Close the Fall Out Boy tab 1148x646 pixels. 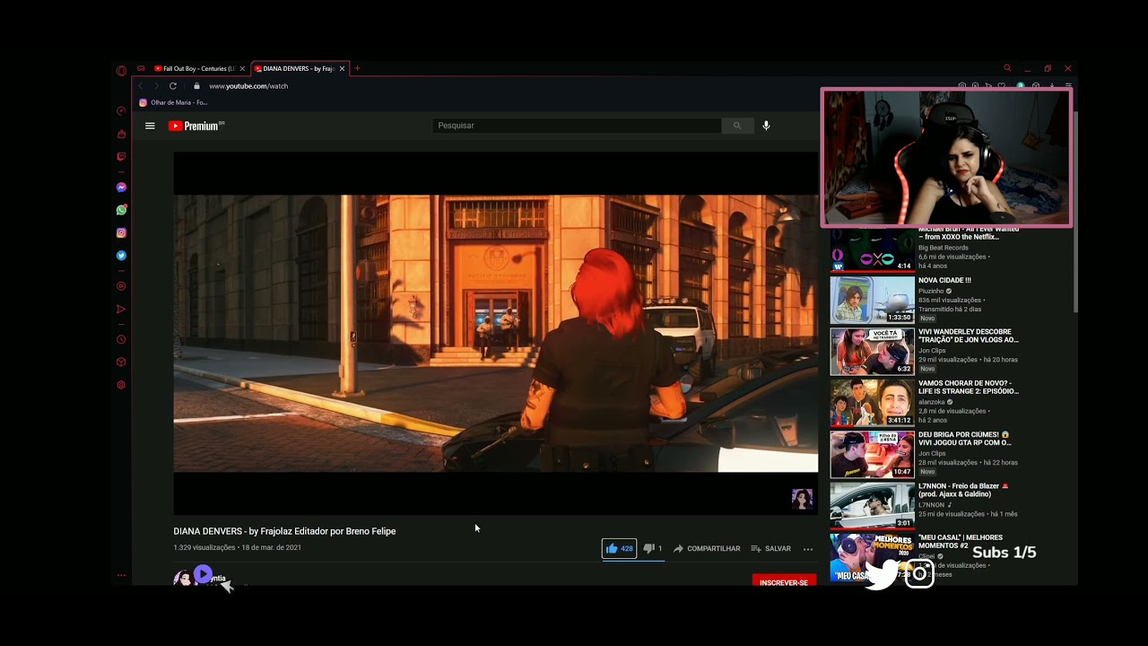click(242, 68)
